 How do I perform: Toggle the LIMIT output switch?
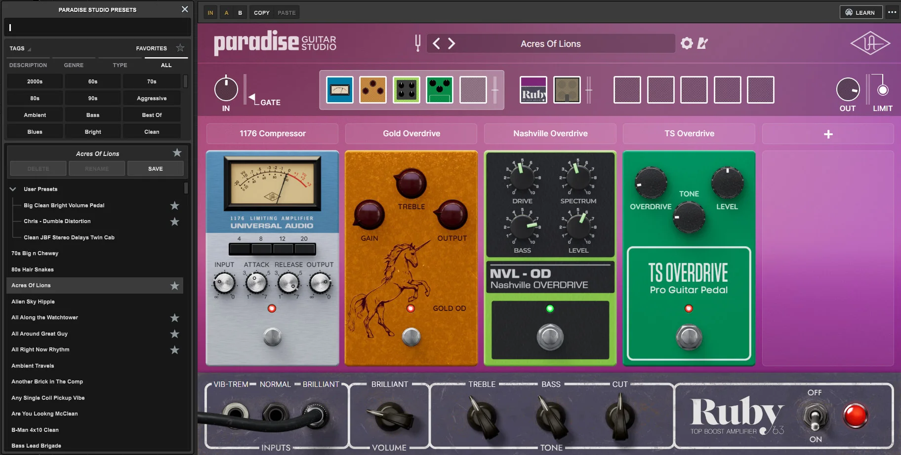point(883,90)
